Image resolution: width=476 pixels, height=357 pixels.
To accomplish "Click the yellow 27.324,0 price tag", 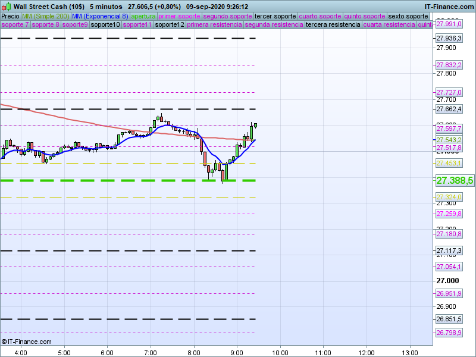I will click(x=449, y=198).
